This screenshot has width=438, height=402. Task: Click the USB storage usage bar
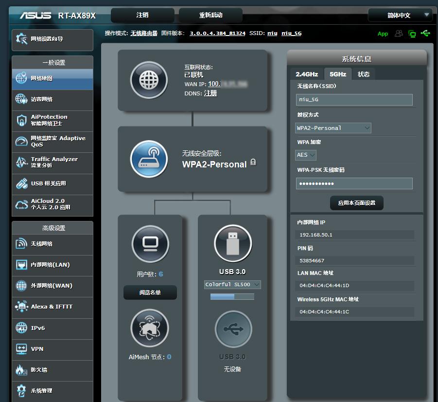pyautogui.click(x=232, y=296)
